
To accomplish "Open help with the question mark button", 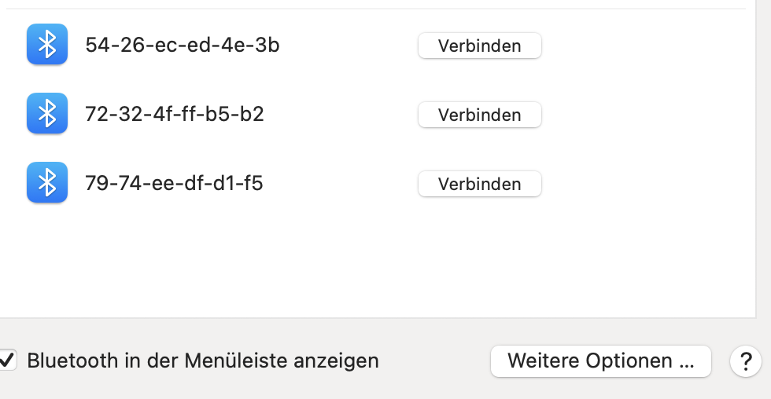I will [745, 361].
